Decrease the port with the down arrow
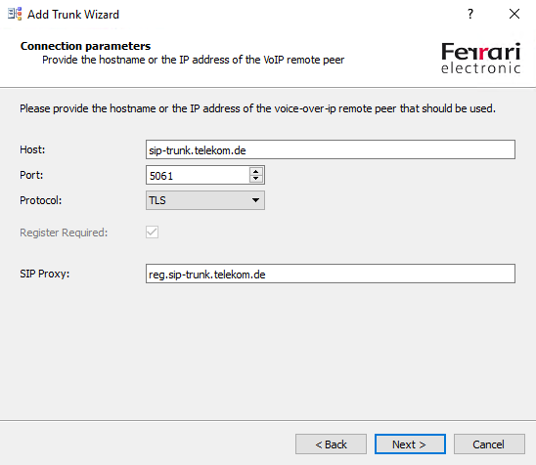Viewport: 536px width, 465px height. (255, 179)
